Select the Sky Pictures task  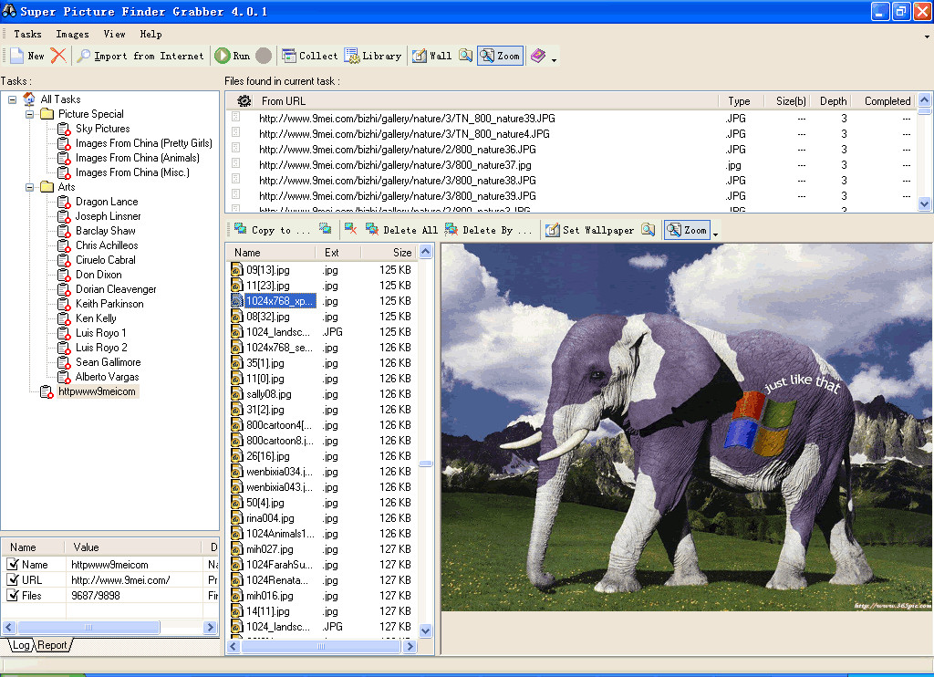(x=102, y=129)
